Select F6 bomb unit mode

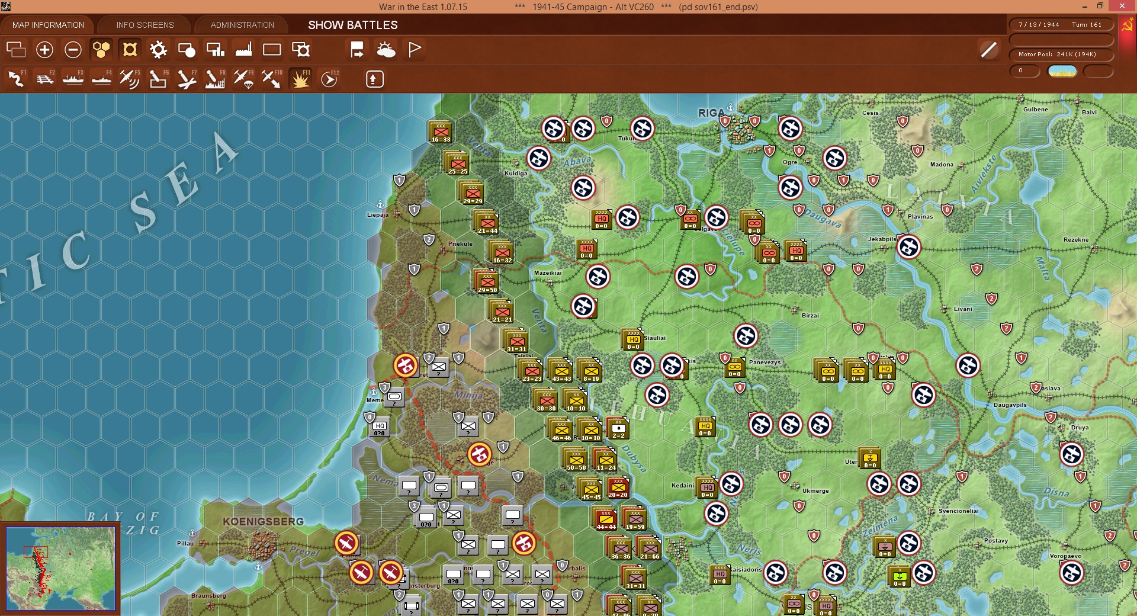tap(158, 79)
